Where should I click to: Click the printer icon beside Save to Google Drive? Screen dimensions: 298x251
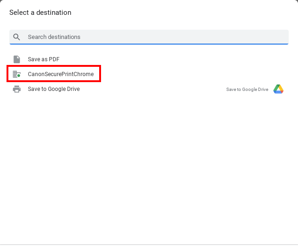[17, 89]
